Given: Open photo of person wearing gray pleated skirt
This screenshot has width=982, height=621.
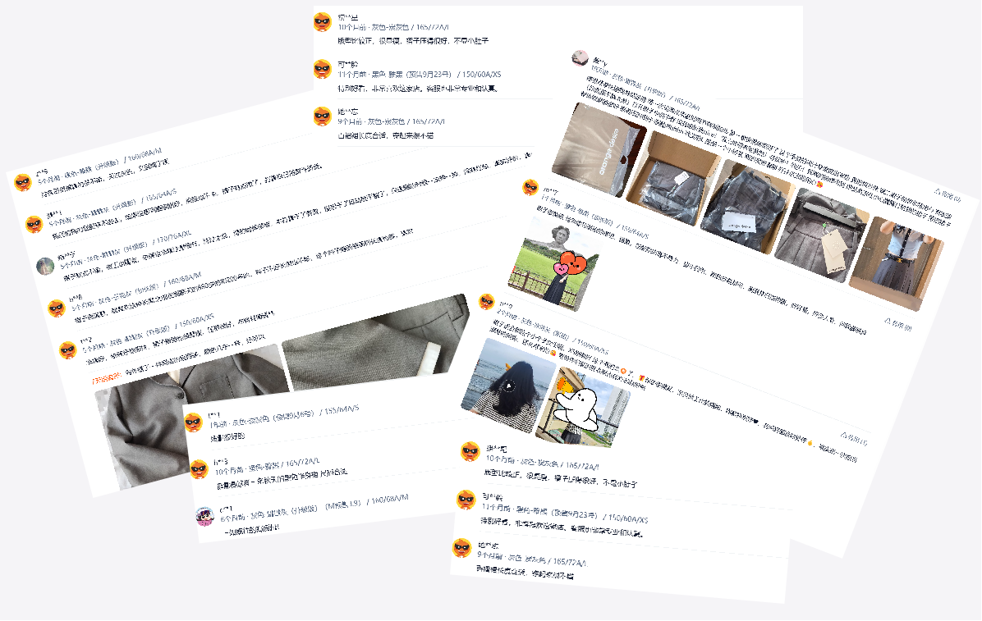Looking at the screenshot, I should click(x=897, y=263).
